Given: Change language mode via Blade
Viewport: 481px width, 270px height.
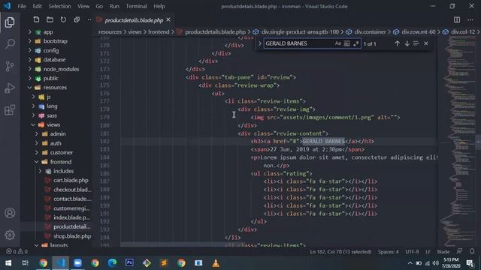Looking at the screenshot, I should coord(443,252).
